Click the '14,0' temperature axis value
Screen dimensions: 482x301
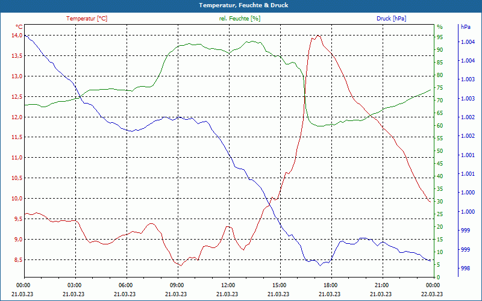(x=17, y=36)
